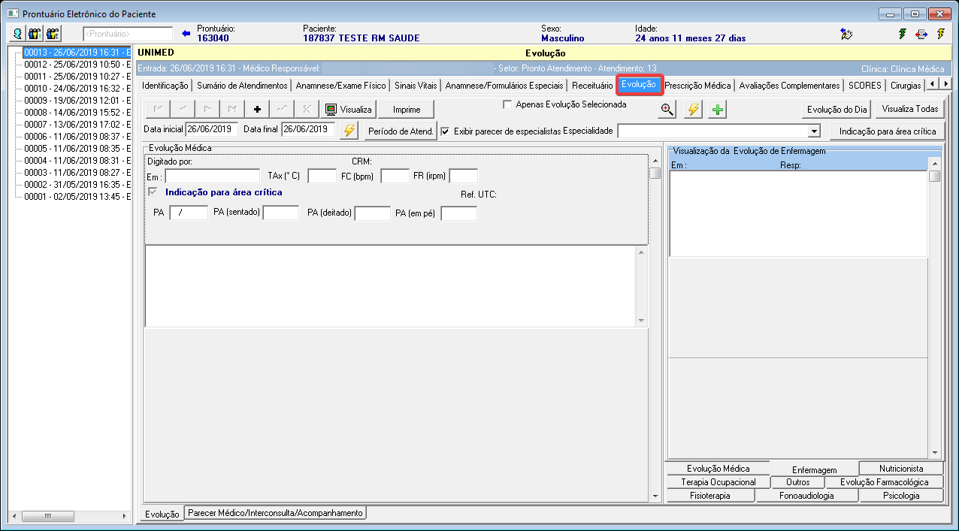
Task: Click the Visualiza Todas button
Action: tap(910, 110)
